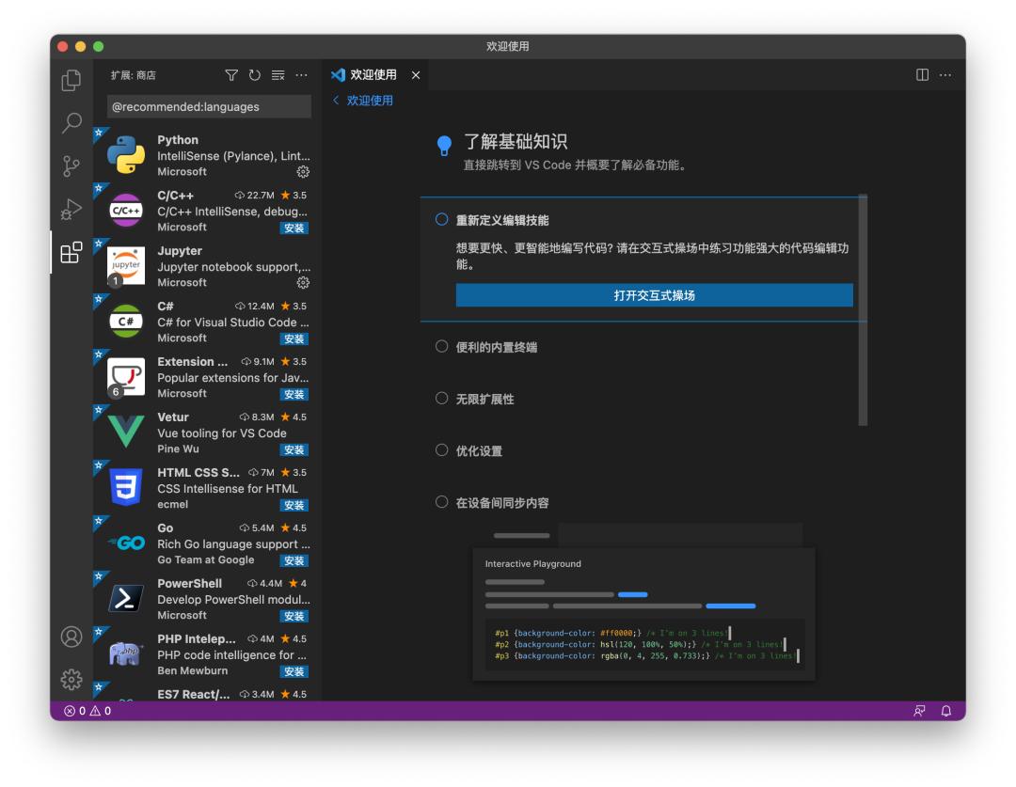Open notifications bell in status bar
The width and height of the screenshot is (1016, 787).
(946, 711)
